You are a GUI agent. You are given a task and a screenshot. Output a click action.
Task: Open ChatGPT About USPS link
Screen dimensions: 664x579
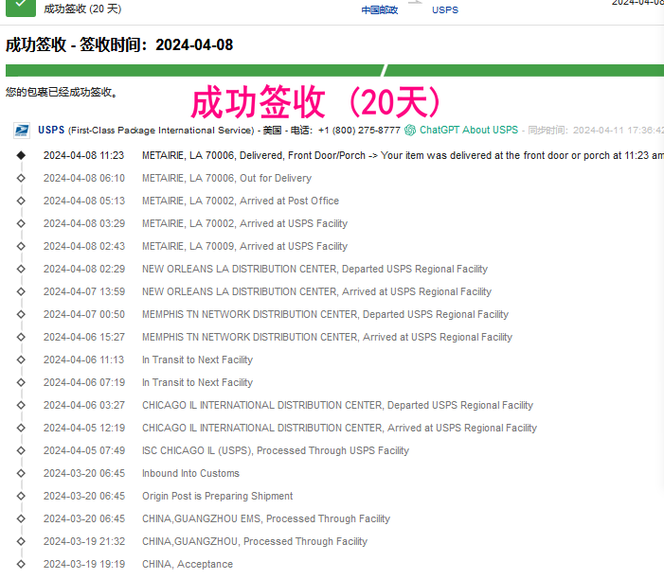tap(468, 130)
